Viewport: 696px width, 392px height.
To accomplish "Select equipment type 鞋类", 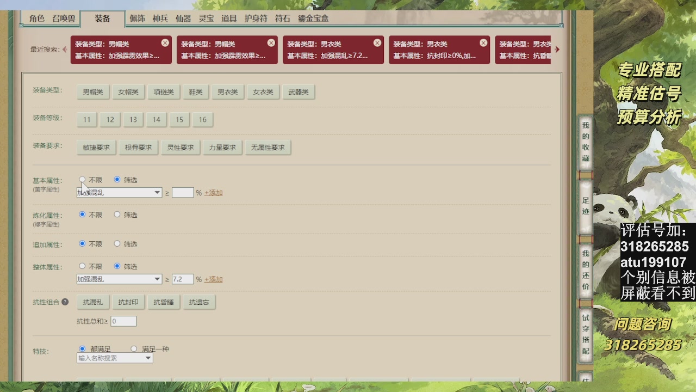I will 196,92.
